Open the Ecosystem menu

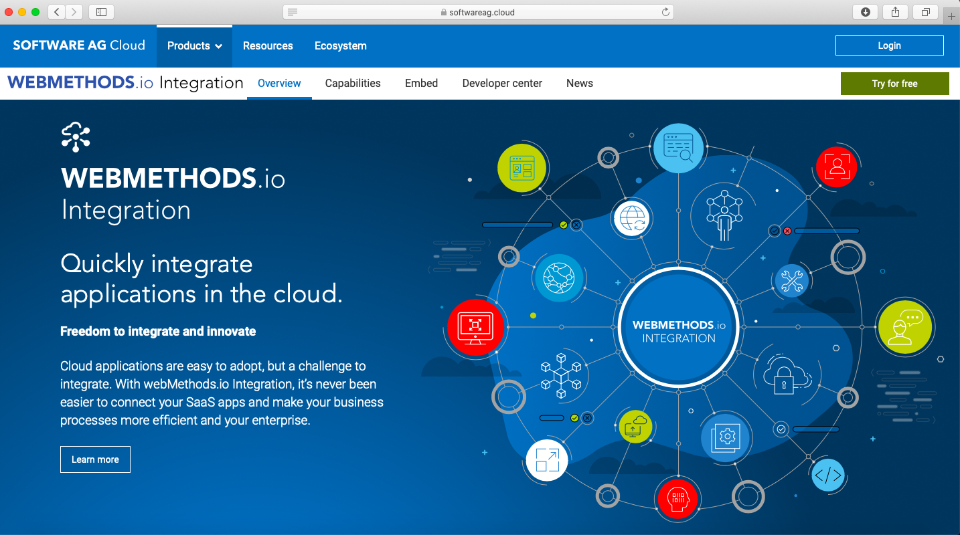point(340,46)
